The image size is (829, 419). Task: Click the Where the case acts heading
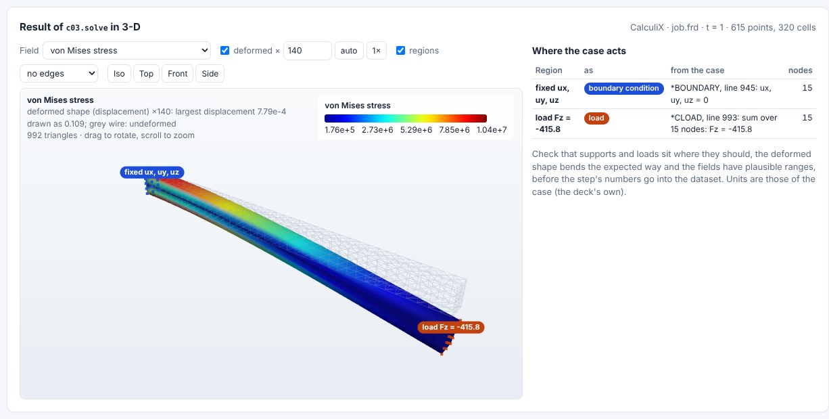pos(579,51)
